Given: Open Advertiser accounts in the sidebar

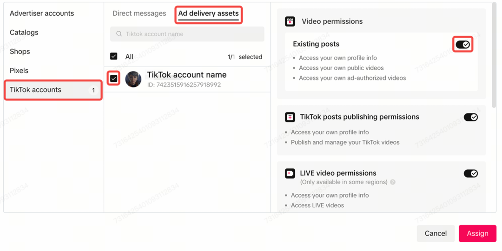Looking at the screenshot, I should point(42,13).
